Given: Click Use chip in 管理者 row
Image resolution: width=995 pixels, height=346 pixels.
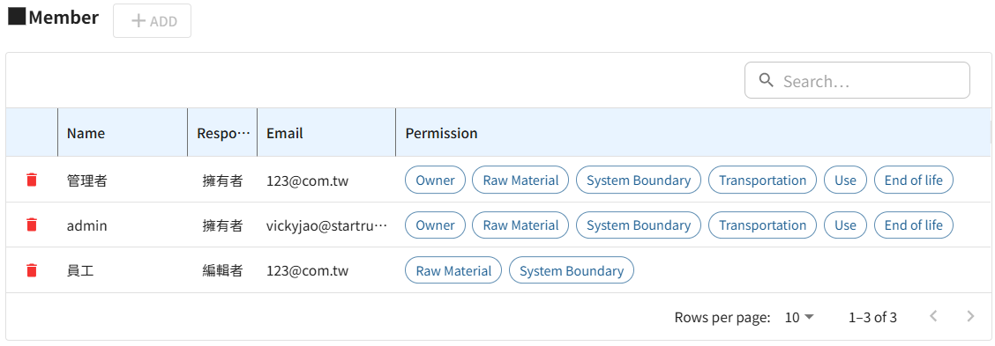Looking at the screenshot, I should point(845,180).
